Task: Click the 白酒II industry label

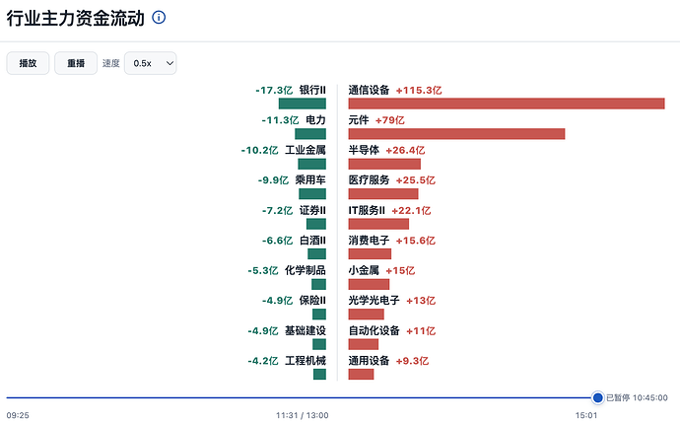Action: (x=312, y=241)
